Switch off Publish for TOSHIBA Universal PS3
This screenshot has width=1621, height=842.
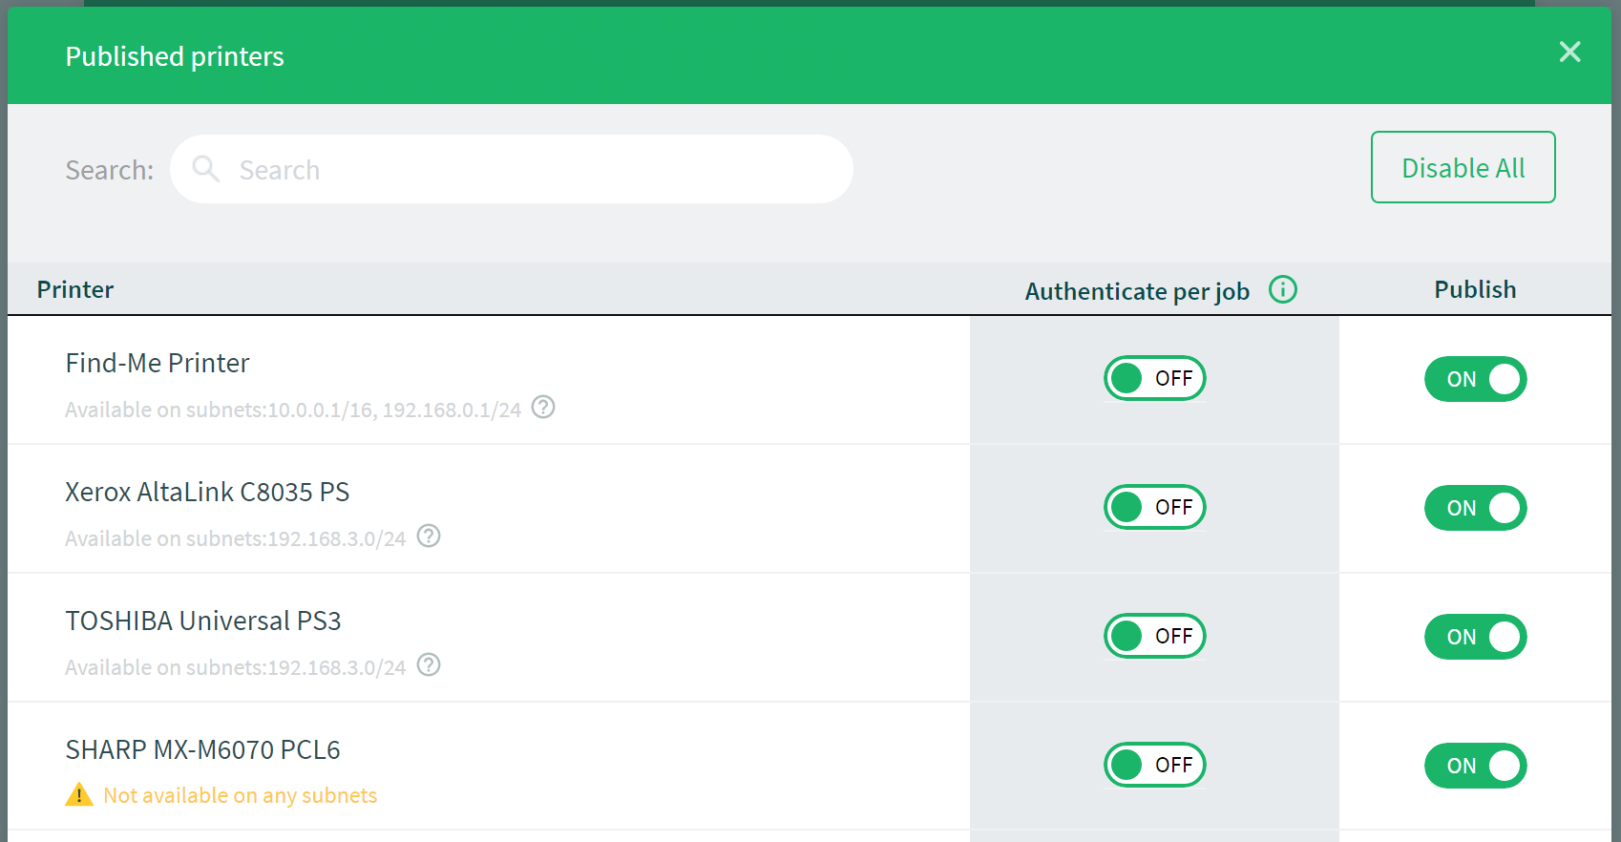click(x=1476, y=637)
